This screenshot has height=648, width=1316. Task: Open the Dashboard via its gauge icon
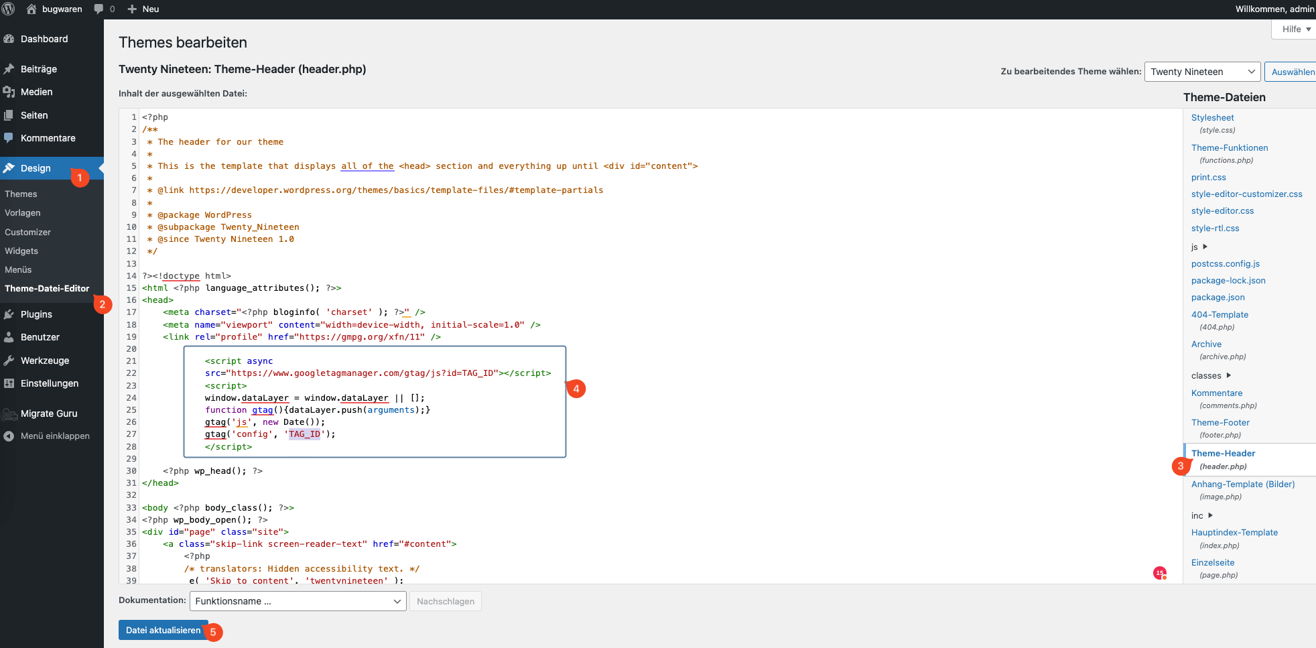(x=9, y=39)
